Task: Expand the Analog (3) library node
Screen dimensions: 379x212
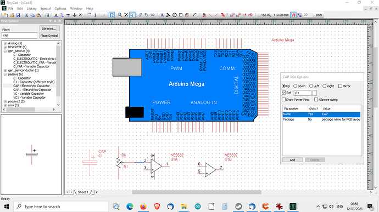Action: point(5,43)
